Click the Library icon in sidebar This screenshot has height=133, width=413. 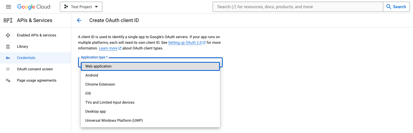[x=8, y=47]
